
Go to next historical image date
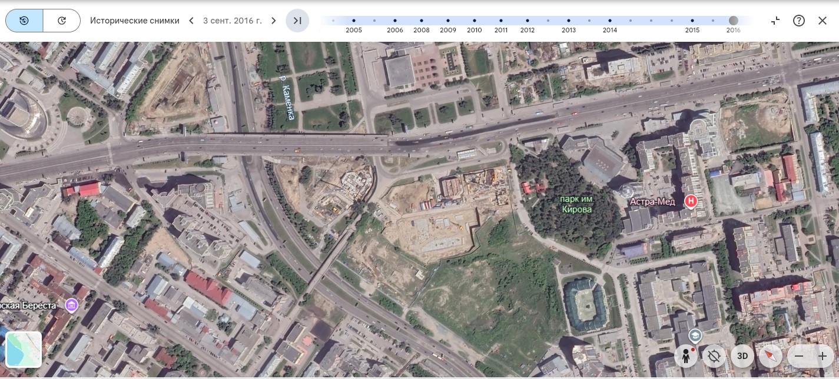coord(273,21)
